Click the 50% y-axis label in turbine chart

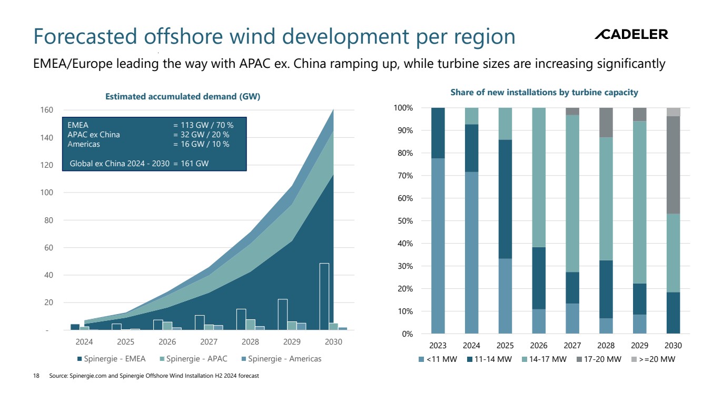click(406, 221)
